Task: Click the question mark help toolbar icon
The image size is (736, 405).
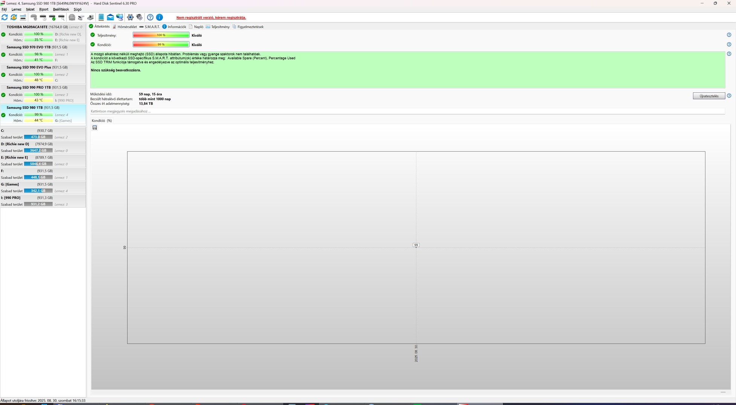Action: [x=150, y=17]
